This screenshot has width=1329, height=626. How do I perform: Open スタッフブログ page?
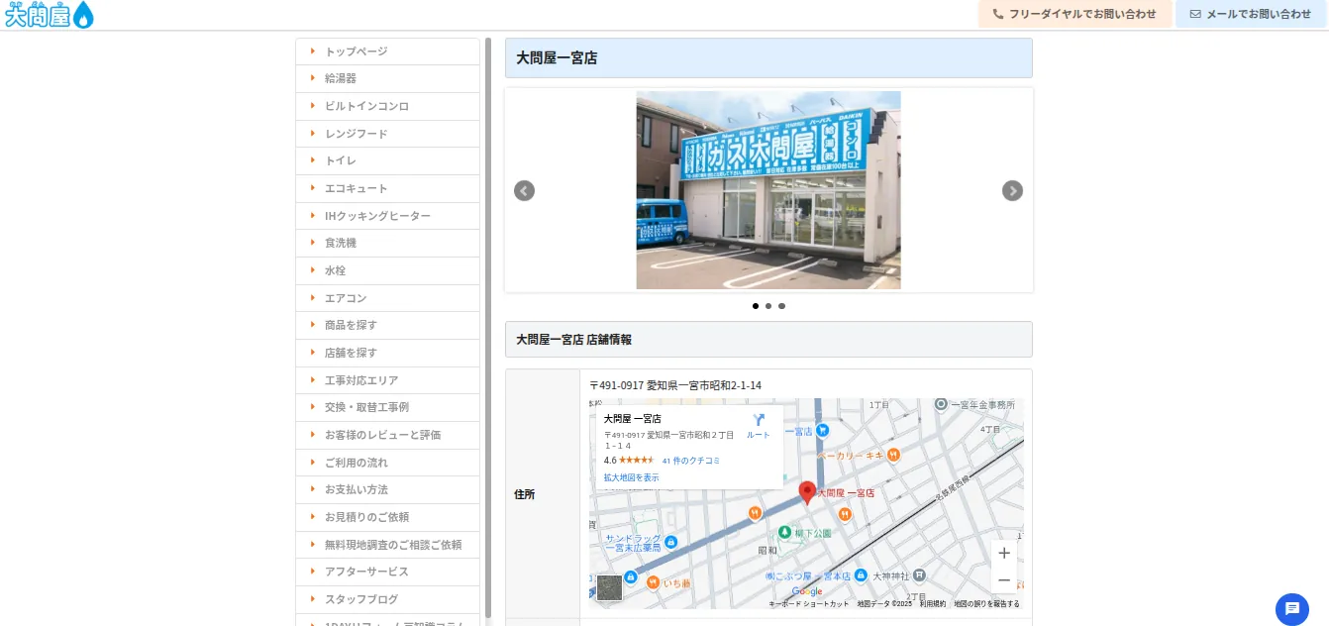click(387, 599)
